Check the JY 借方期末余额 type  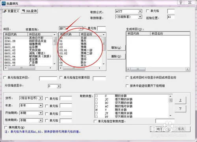point(97,113)
